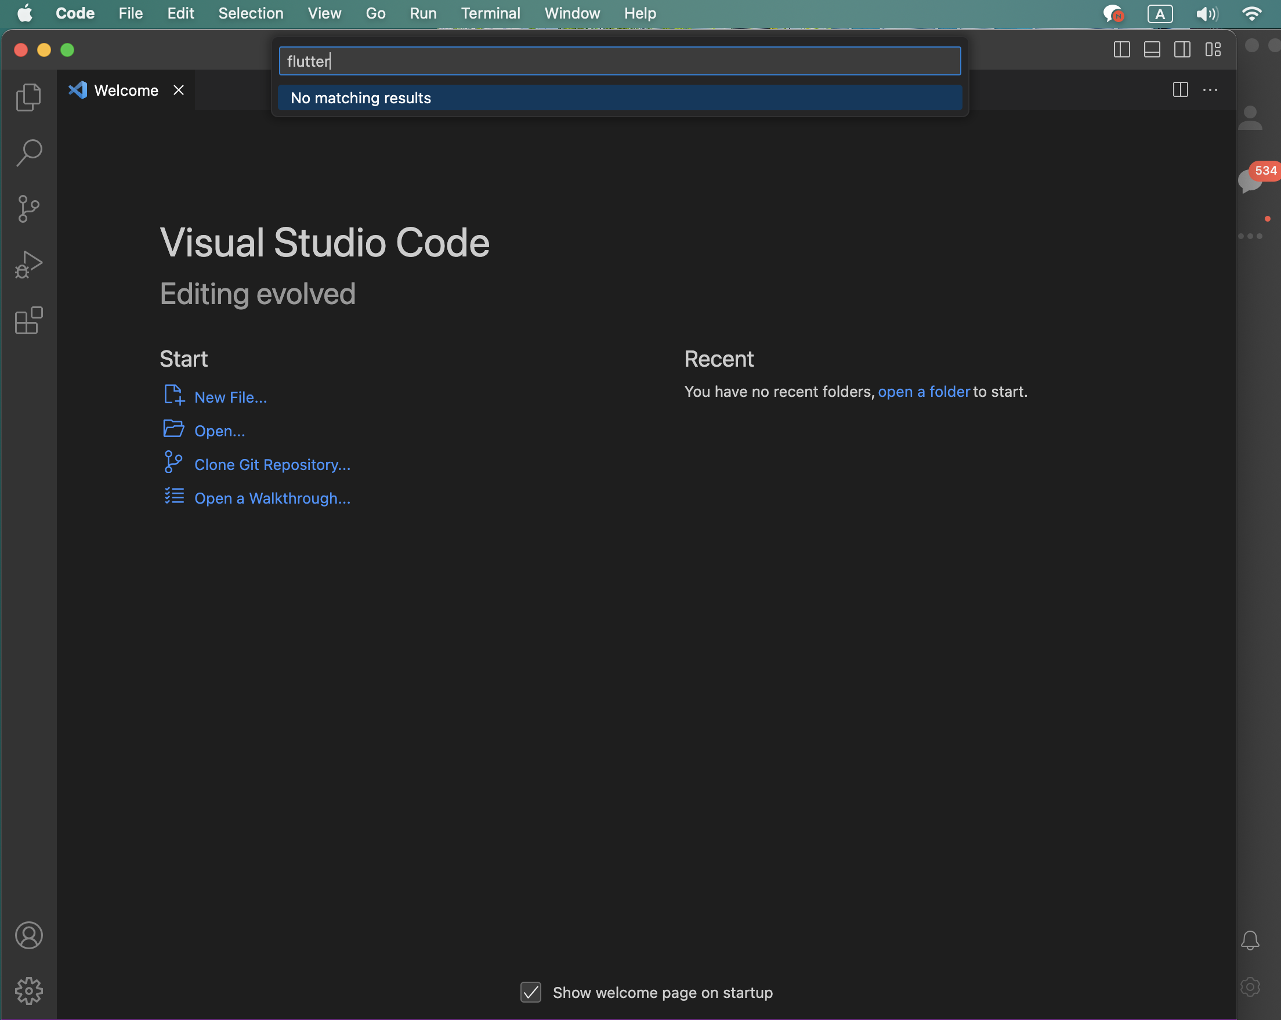The width and height of the screenshot is (1281, 1020).
Task: Open the Apple menu
Action: 25,13
